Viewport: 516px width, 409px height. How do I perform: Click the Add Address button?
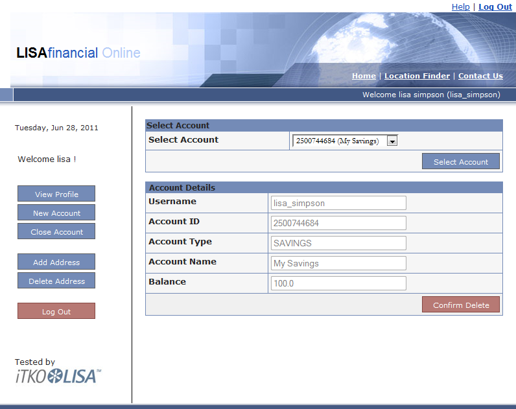(56, 262)
